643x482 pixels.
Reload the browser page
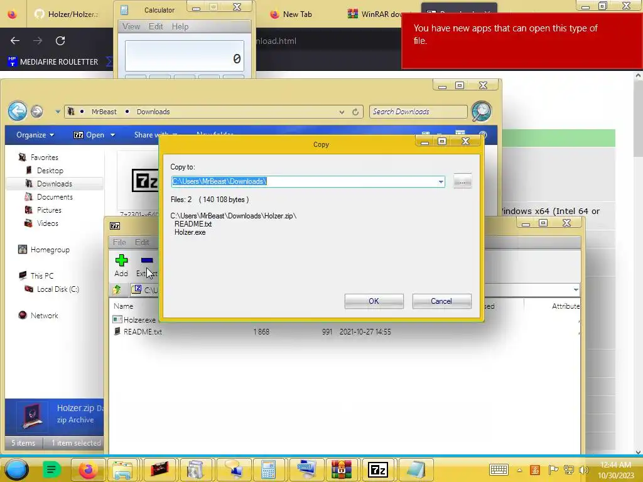(x=60, y=41)
